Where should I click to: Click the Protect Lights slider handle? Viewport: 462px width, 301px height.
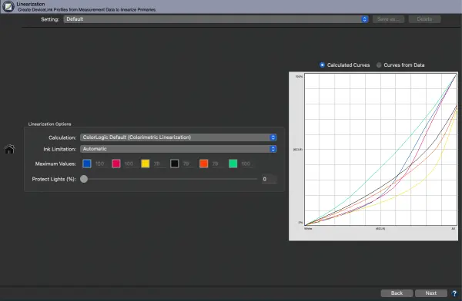coord(84,179)
